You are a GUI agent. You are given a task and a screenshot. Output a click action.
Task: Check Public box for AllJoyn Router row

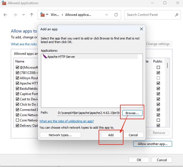pyautogui.click(x=158, y=78)
